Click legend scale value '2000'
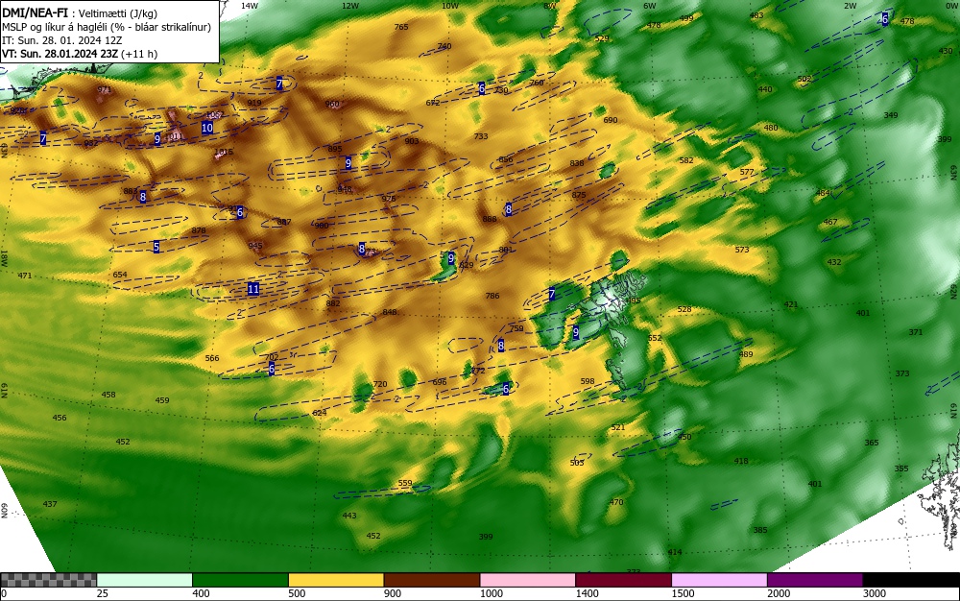This screenshot has height=601, width=960. [x=779, y=593]
